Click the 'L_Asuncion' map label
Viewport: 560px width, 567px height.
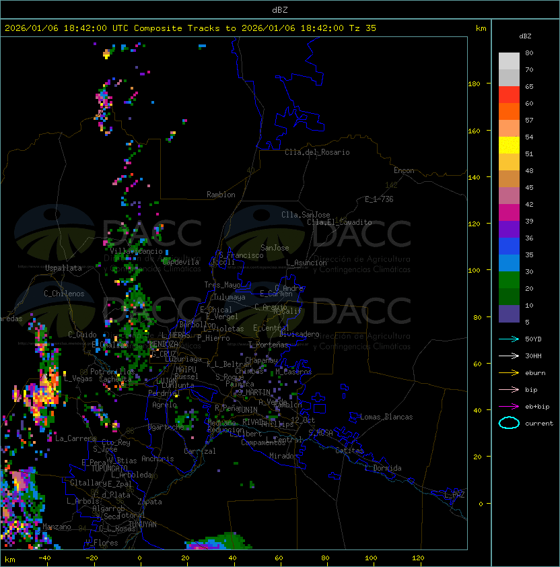click(x=306, y=263)
